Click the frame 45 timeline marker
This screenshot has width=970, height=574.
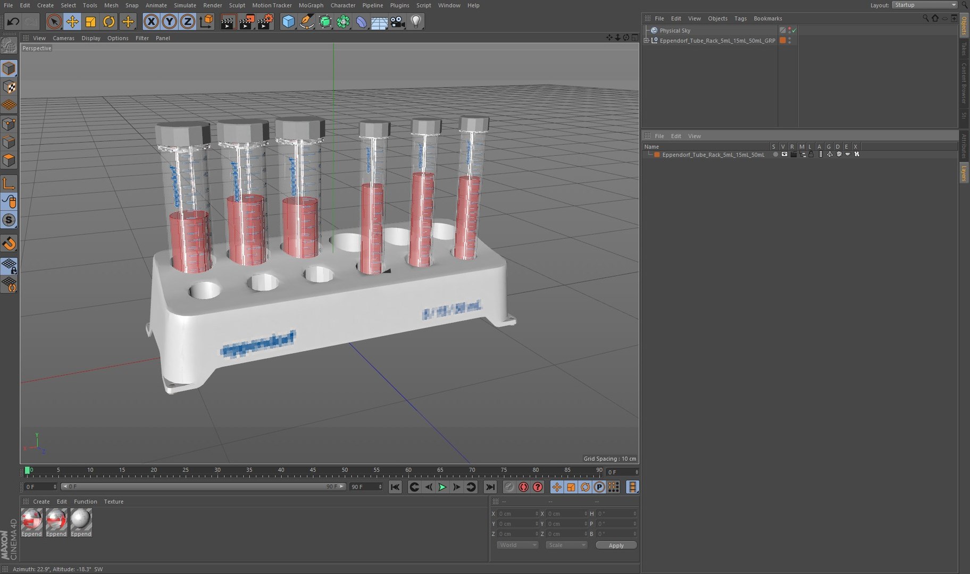313,470
